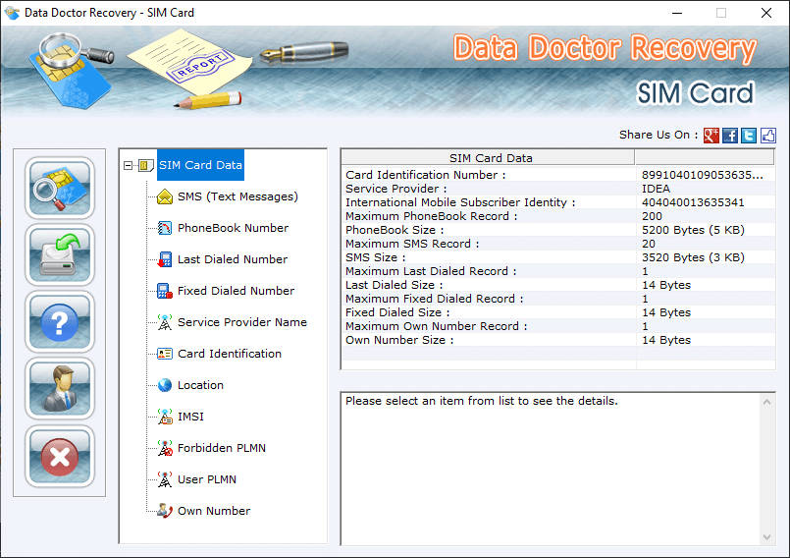This screenshot has width=790, height=558.
Task: Click scroll down arrow in details pane
Action: [766, 536]
